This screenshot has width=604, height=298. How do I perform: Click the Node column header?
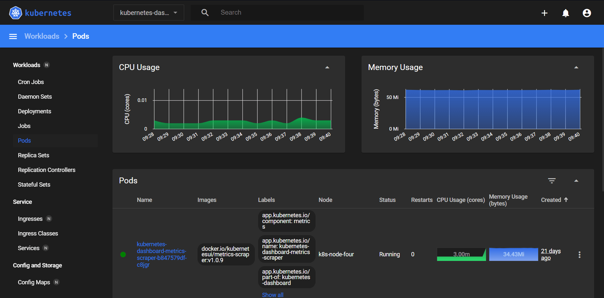click(x=326, y=200)
